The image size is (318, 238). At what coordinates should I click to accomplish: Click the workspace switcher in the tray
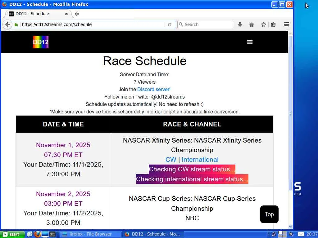tap(282, 234)
